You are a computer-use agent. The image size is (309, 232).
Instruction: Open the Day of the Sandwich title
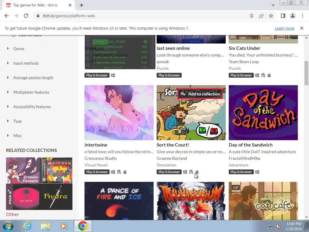coord(250,145)
